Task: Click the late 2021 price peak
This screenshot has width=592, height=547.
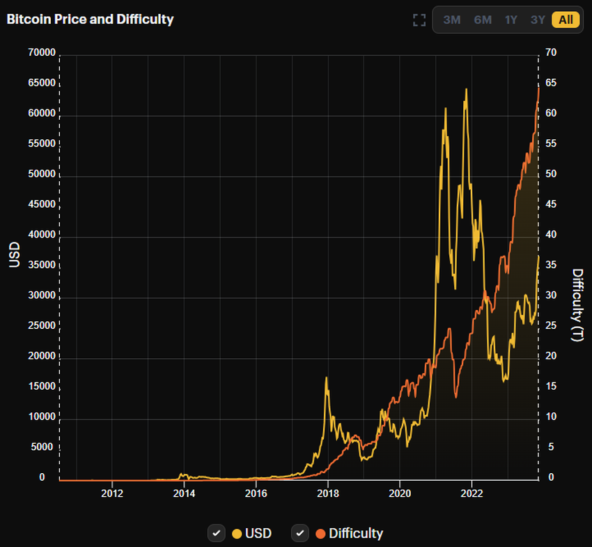Action: point(466,90)
